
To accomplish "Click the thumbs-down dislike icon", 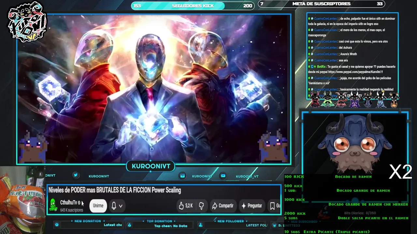I will 201,206.
